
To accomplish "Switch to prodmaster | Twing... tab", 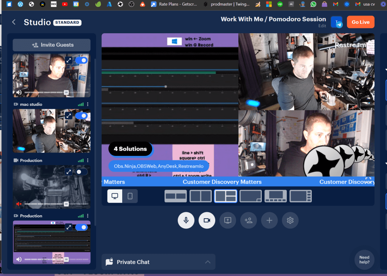I will [227, 4].
